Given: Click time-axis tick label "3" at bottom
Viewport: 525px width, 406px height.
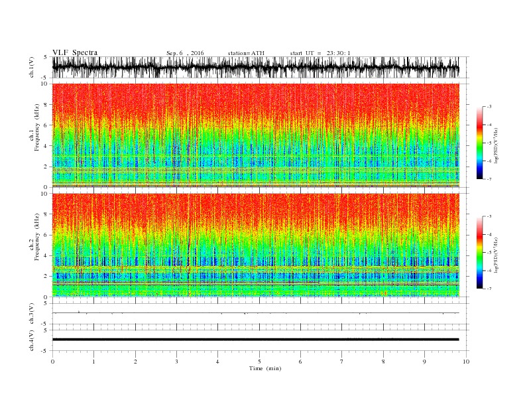Looking at the screenshot, I should coord(176,362).
